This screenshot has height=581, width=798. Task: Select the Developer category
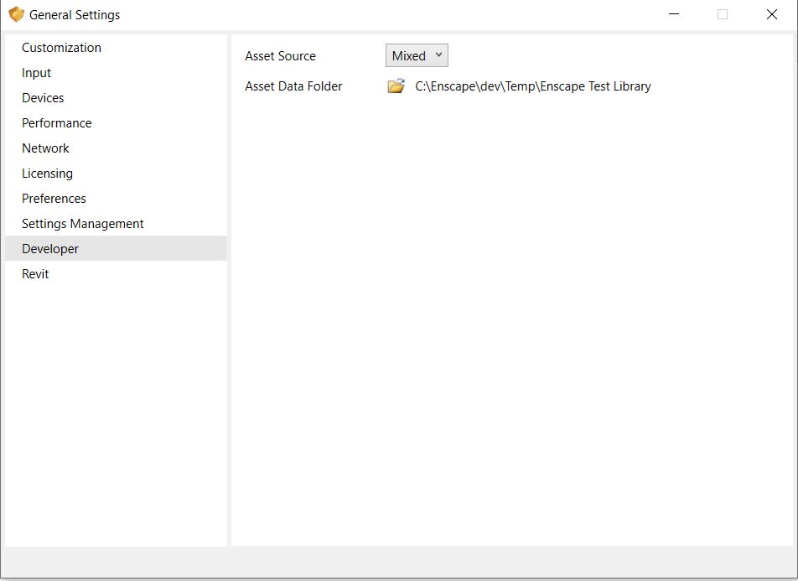(116, 248)
